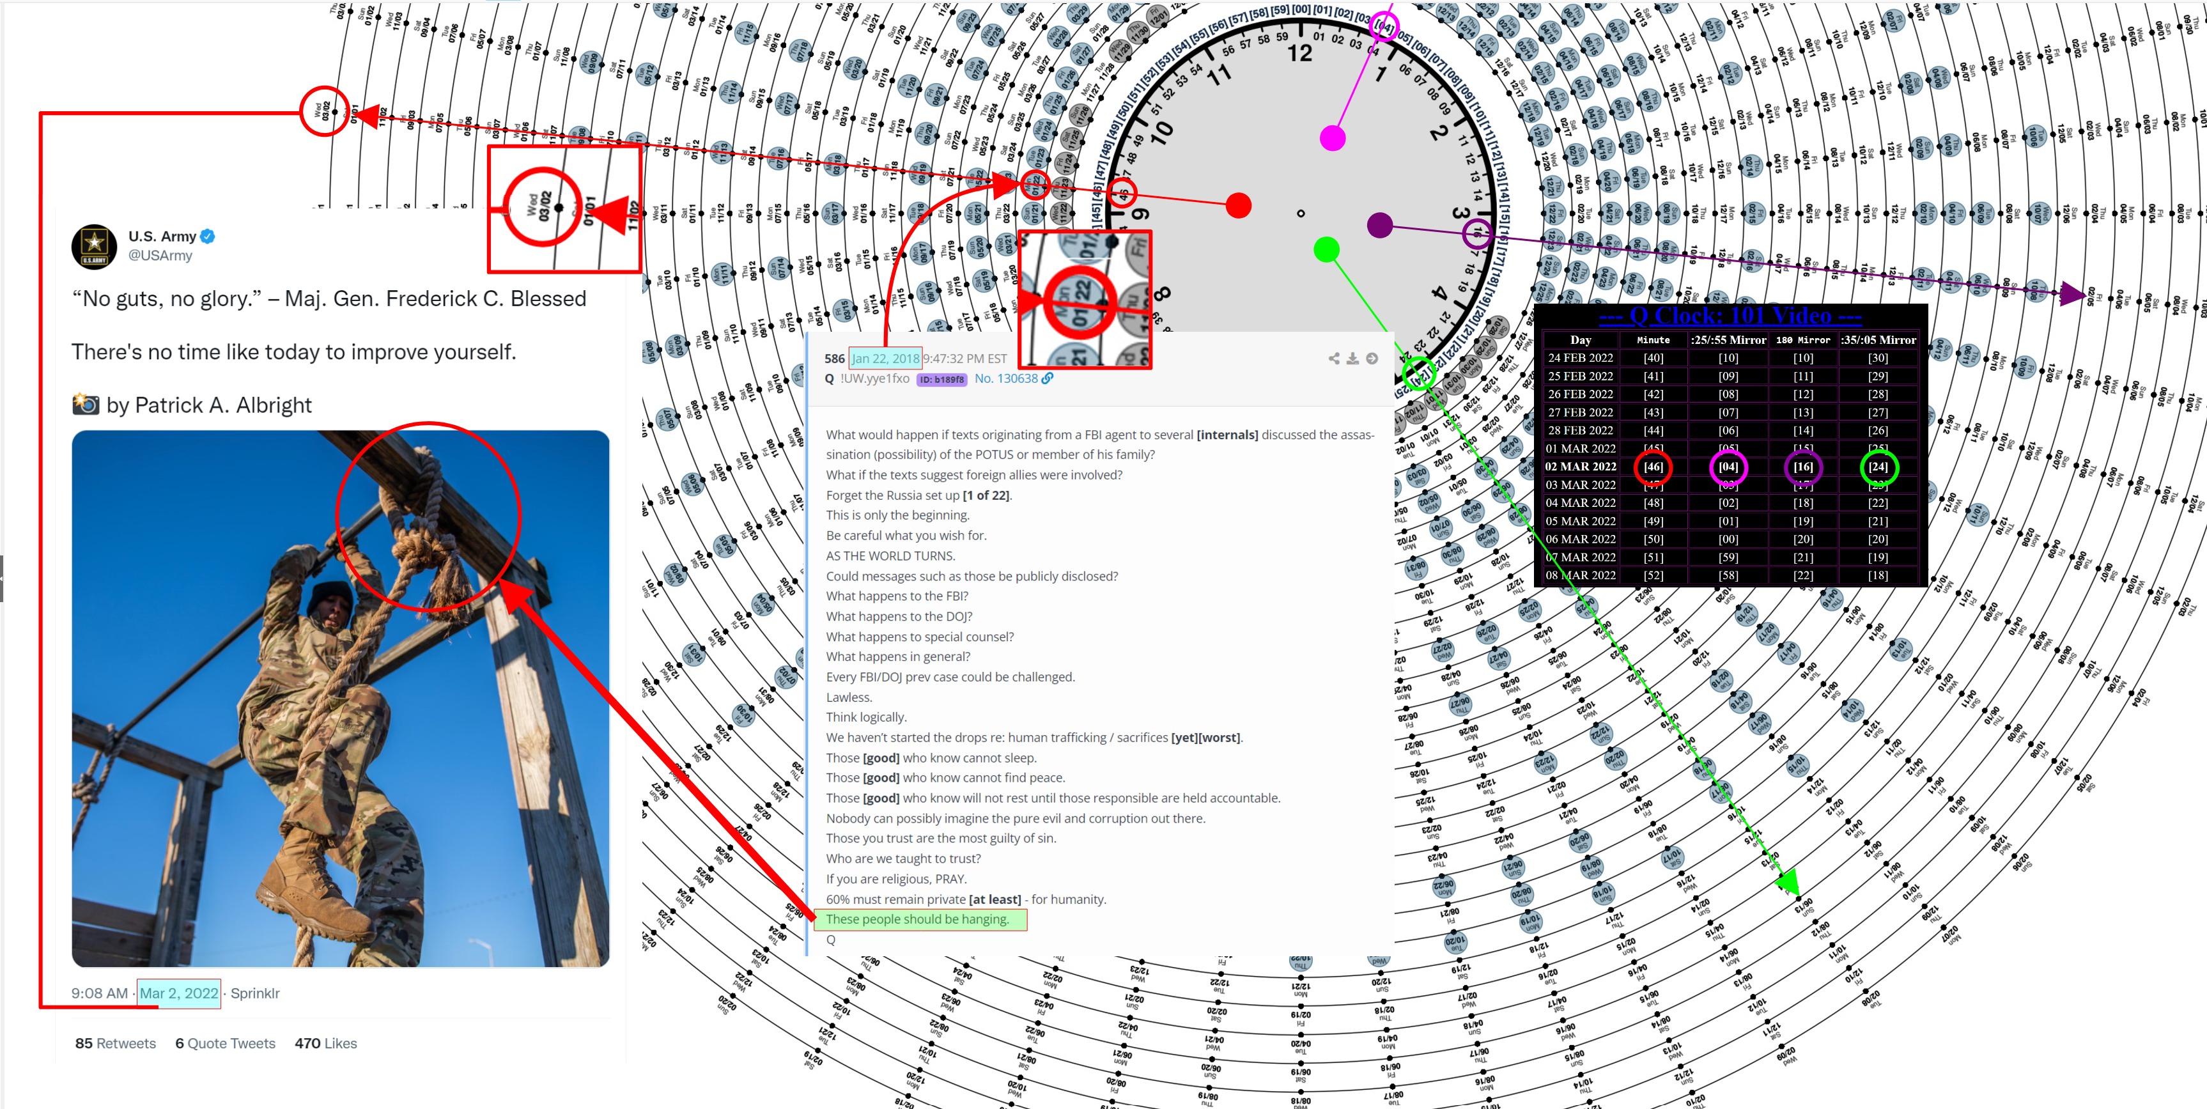Open the Mar 2, 2022 tweet date

click(x=179, y=993)
